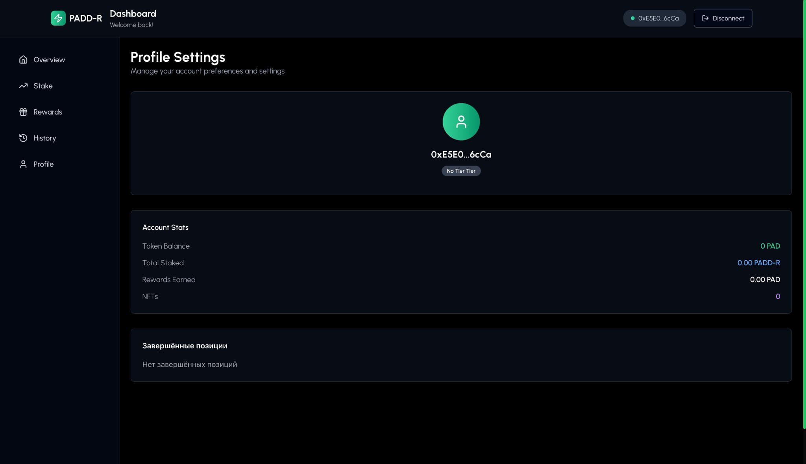Click the Disconnect button
The height and width of the screenshot is (464, 806).
pos(723,18)
